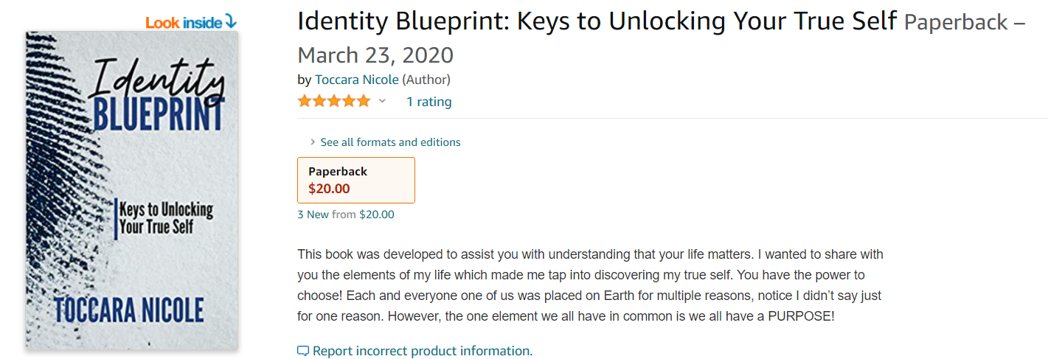Screen dimensions: 1048x359
Task: Click the second rating star
Action: (x=320, y=102)
